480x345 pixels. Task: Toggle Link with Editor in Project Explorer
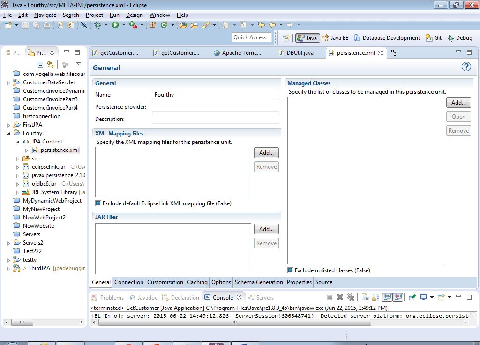pyautogui.click(x=50, y=65)
